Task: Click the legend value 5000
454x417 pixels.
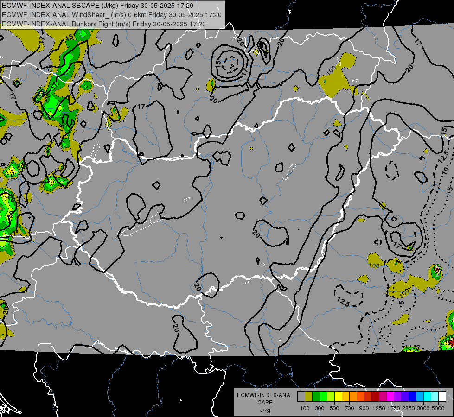Action: [438, 408]
